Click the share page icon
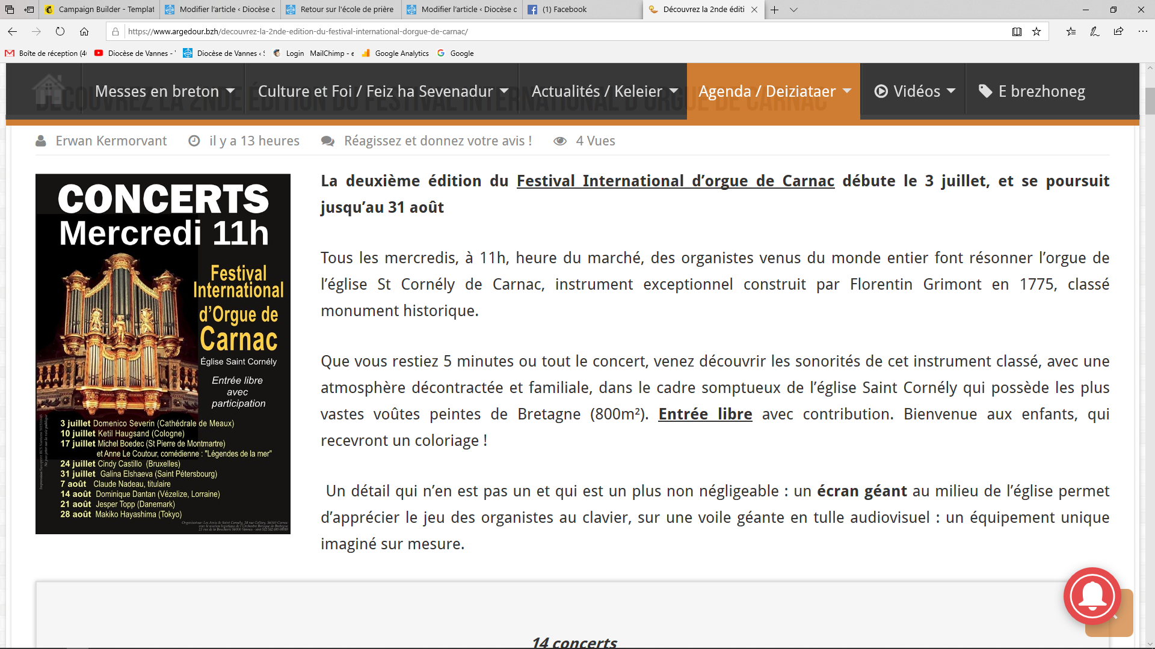The height and width of the screenshot is (649, 1155). [x=1118, y=32]
